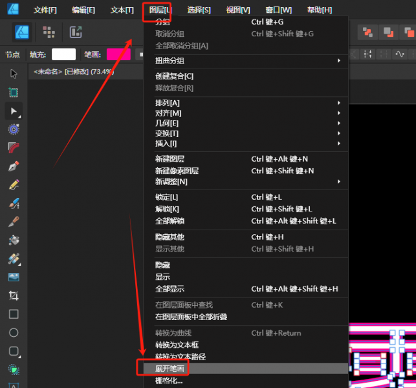Screen dimensions: 416x388
Task: Choose 新建像素图层 menu entry
Action: (246, 171)
